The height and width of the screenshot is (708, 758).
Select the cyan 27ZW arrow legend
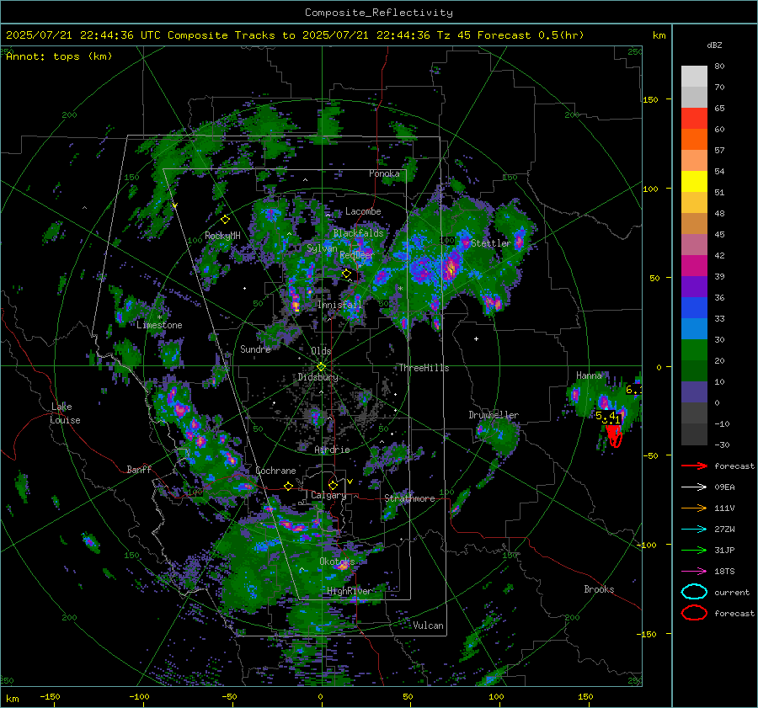click(x=694, y=530)
